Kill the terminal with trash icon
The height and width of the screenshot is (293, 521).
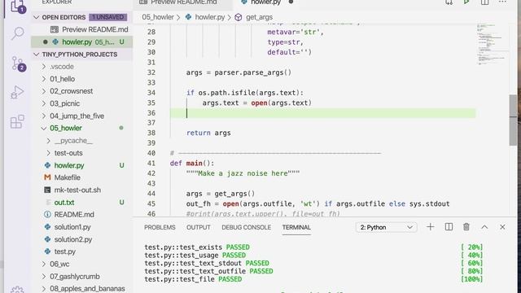point(466,227)
